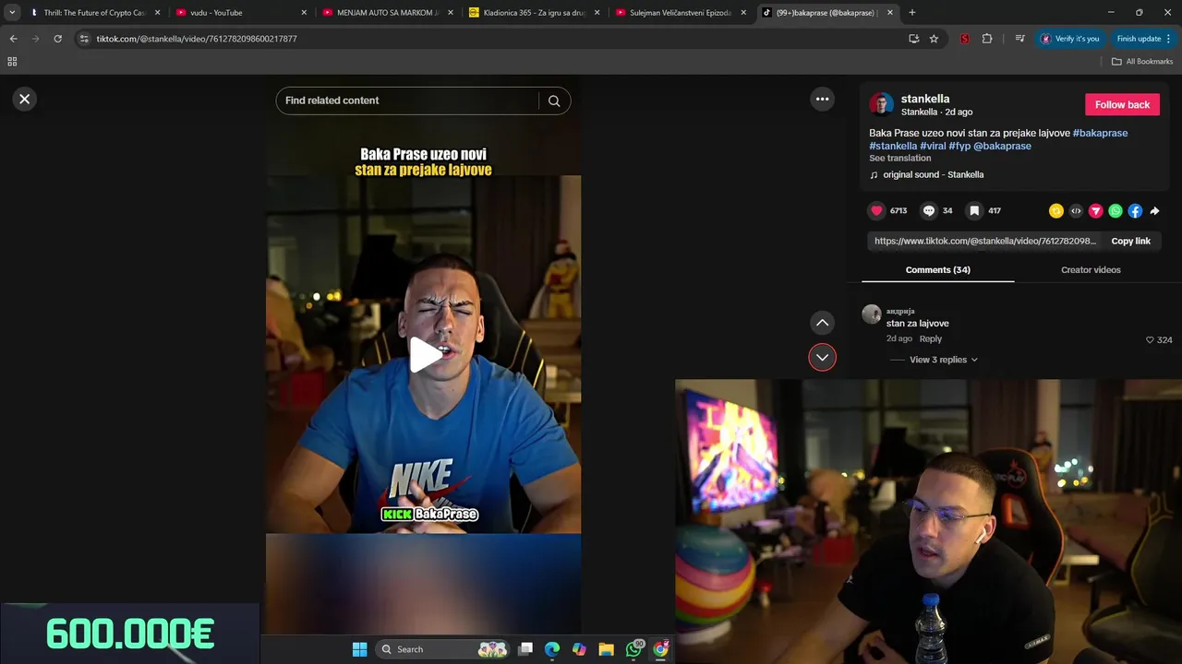Share the video to WhatsApp
The height and width of the screenshot is (664, 1182).
pyautogui.click(x=1116, y=211)
